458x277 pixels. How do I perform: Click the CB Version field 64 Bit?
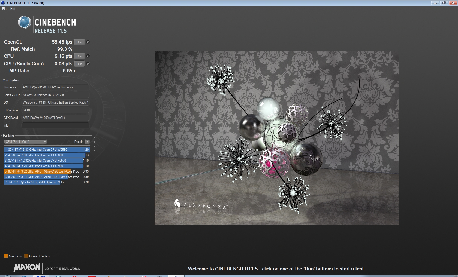(x=55, y=110)
